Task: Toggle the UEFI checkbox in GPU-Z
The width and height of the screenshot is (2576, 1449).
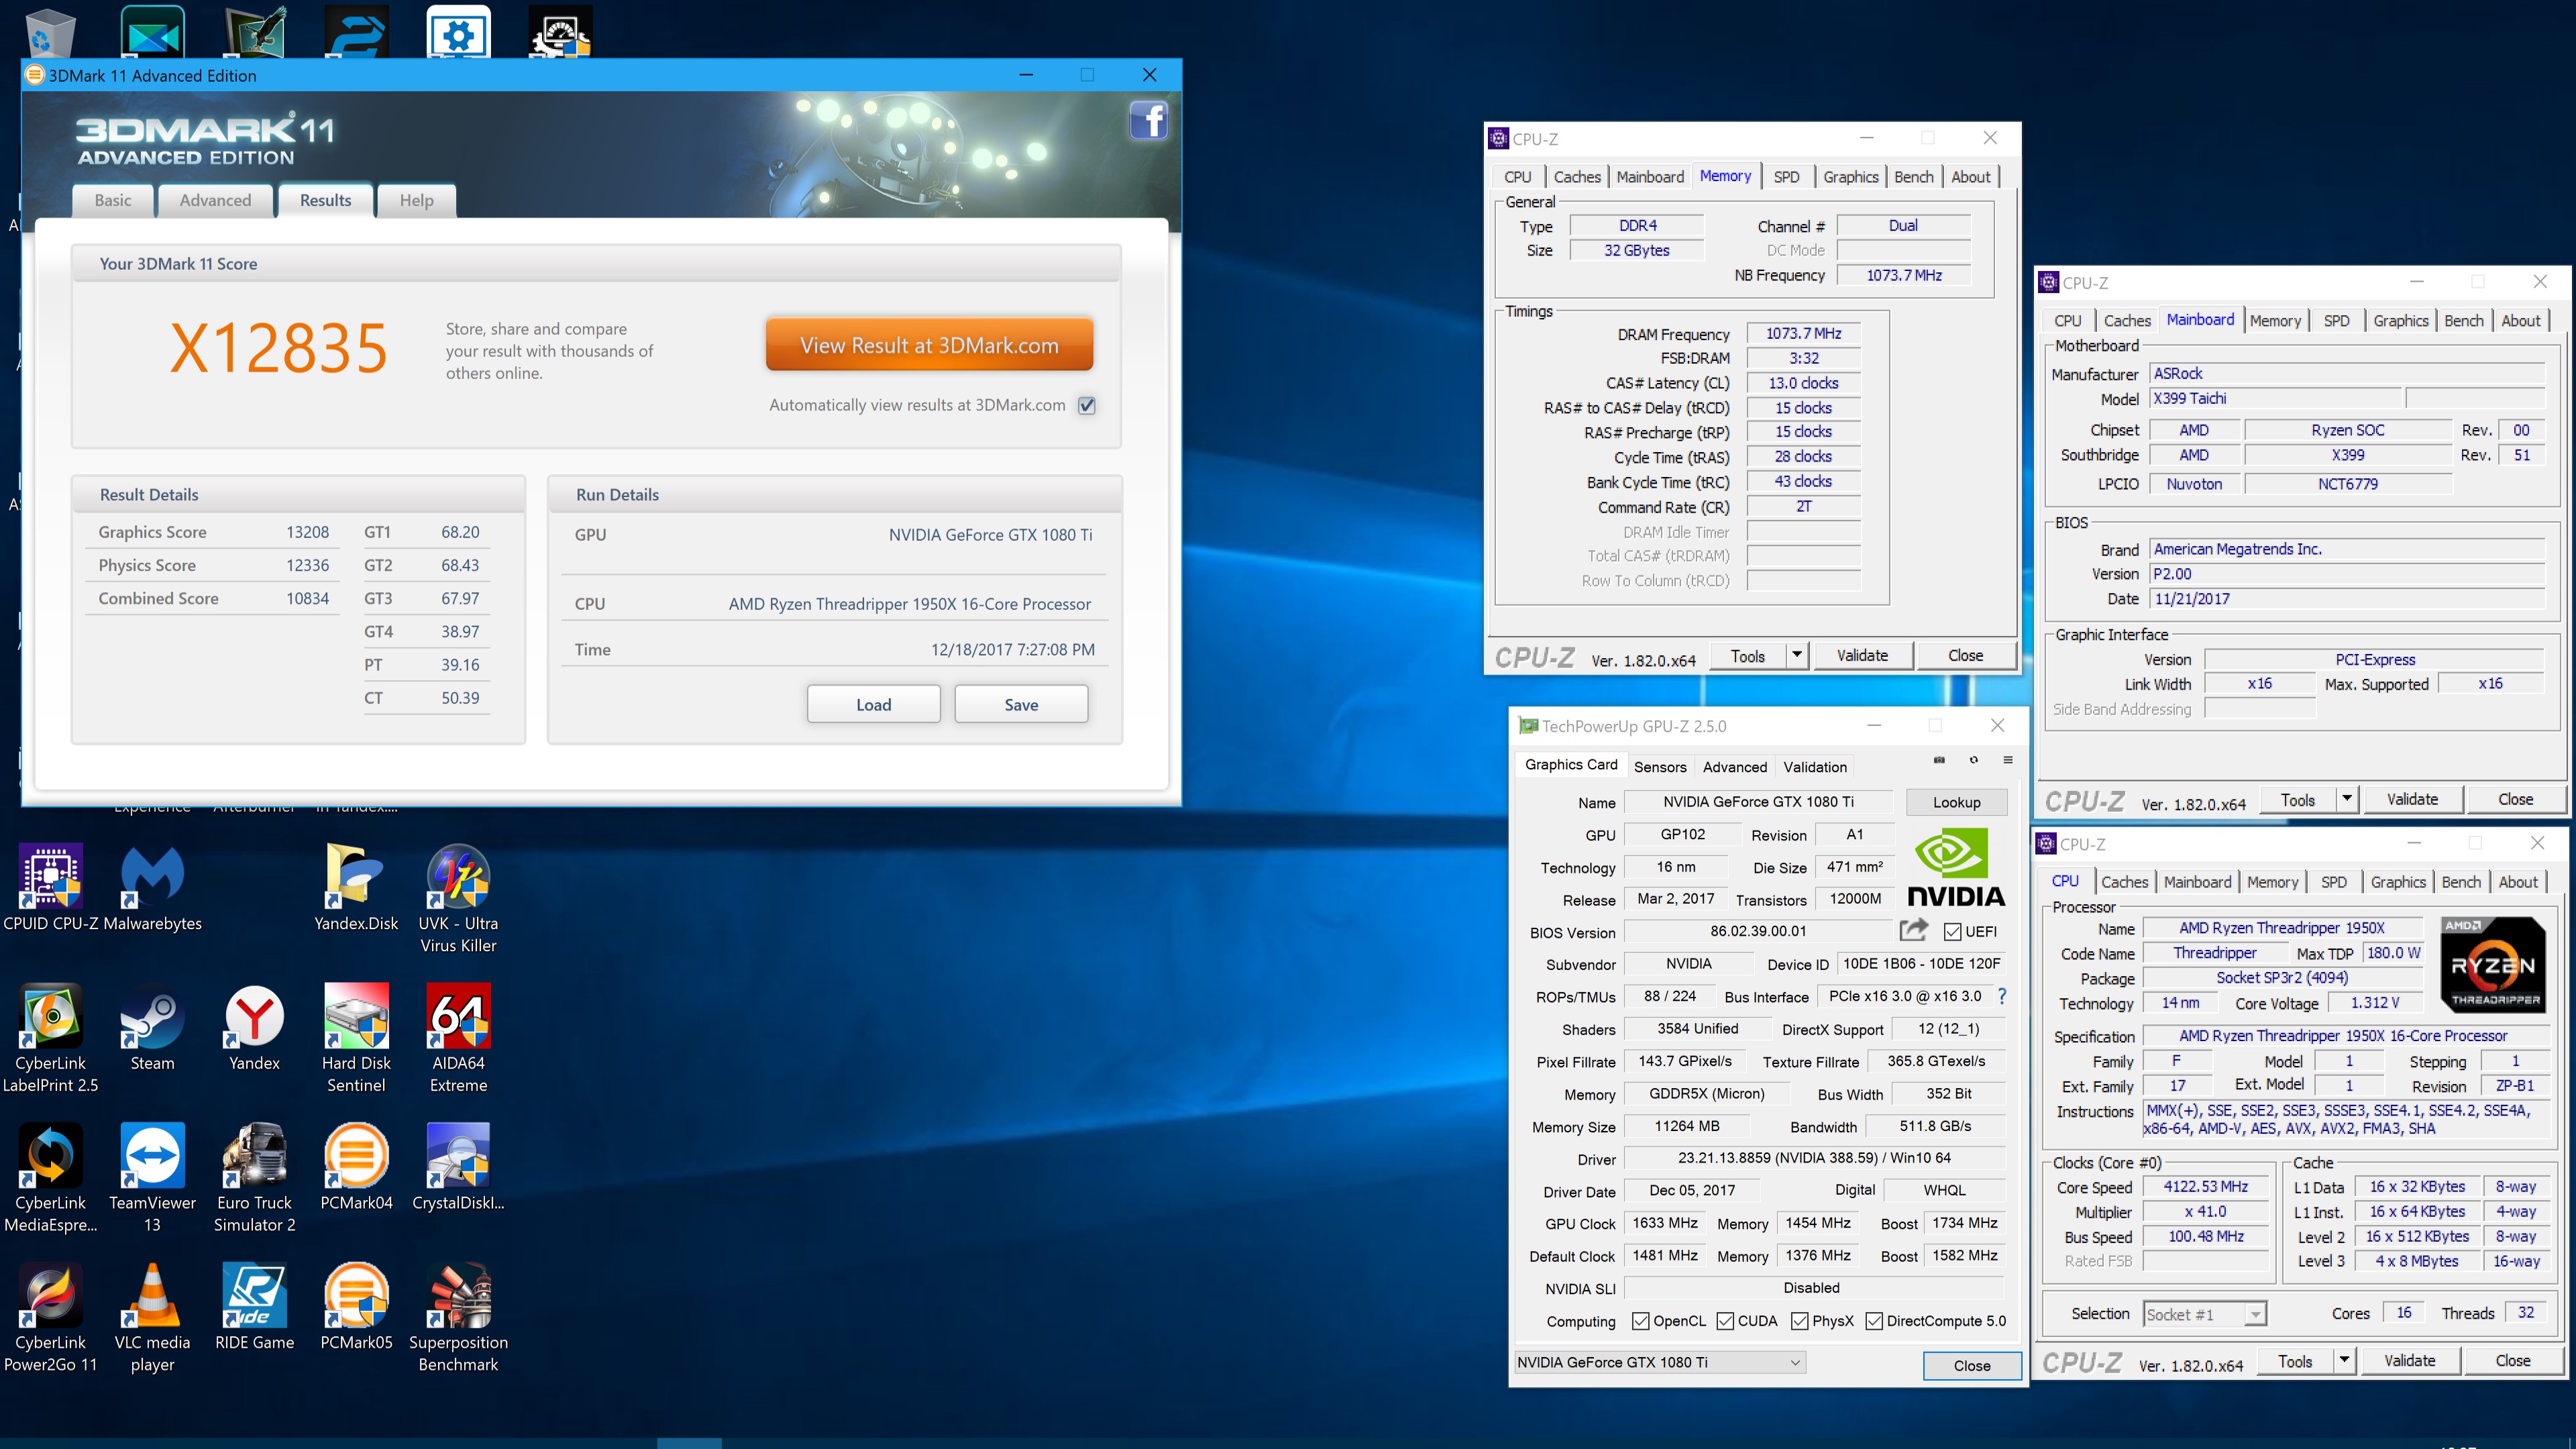Action: click(x=1952, y=932)
